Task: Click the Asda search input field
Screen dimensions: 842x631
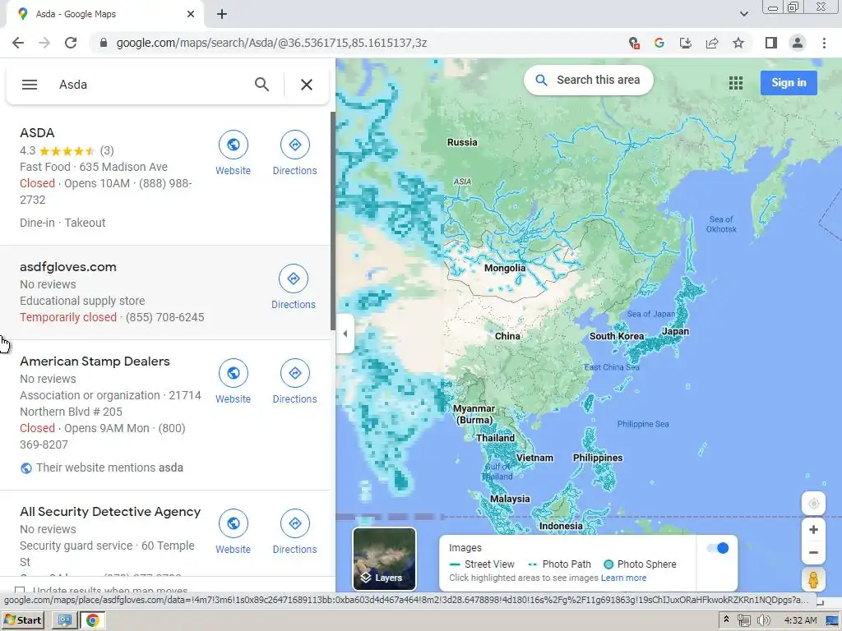Action: tap(150, 85)
